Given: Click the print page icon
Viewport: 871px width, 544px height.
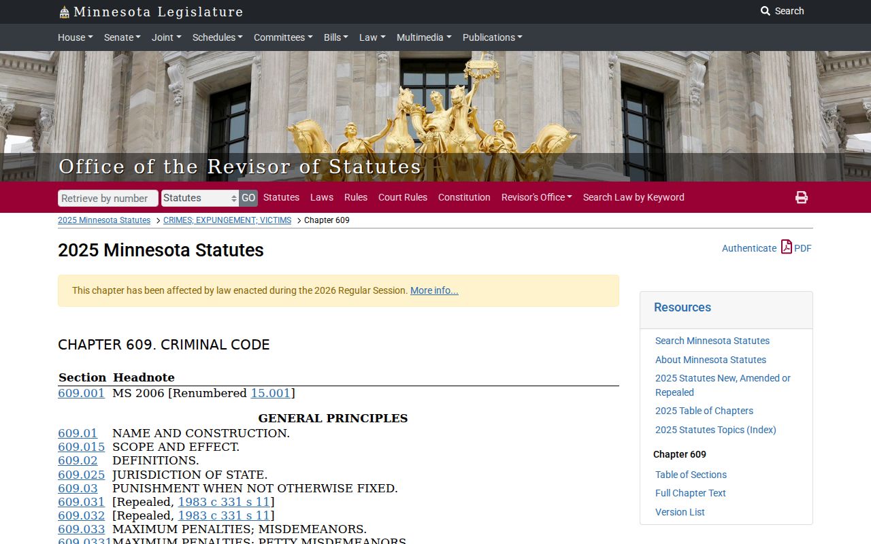Looking at the screenshot, I should pos(802,197).
